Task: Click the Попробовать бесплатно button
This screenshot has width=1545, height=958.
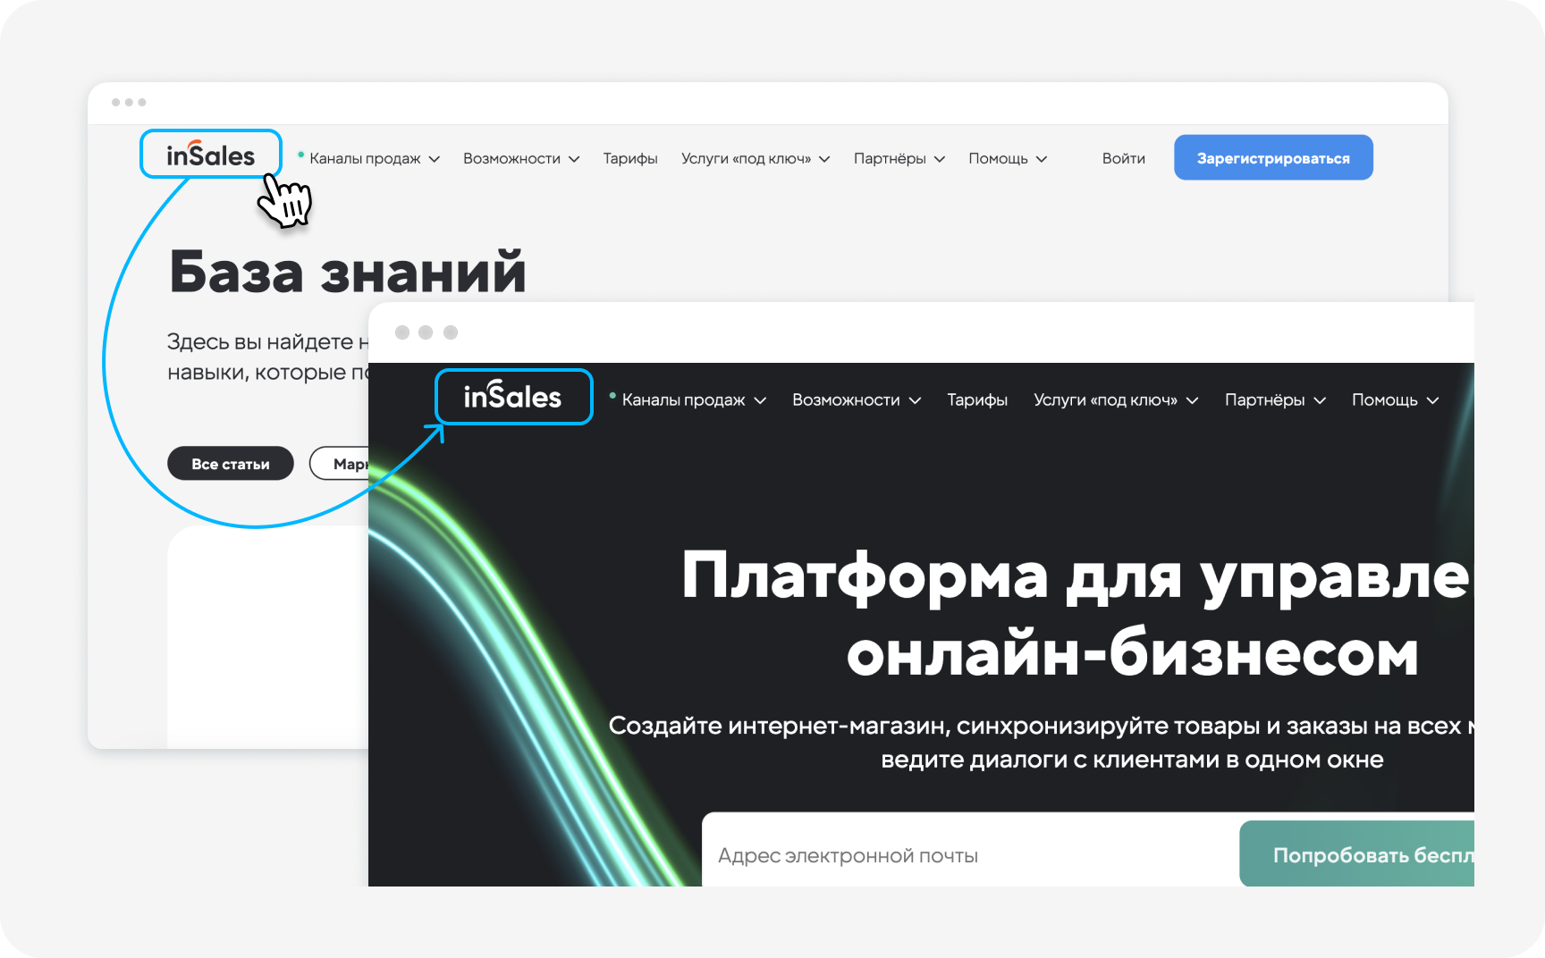Action: (1356, 854)
